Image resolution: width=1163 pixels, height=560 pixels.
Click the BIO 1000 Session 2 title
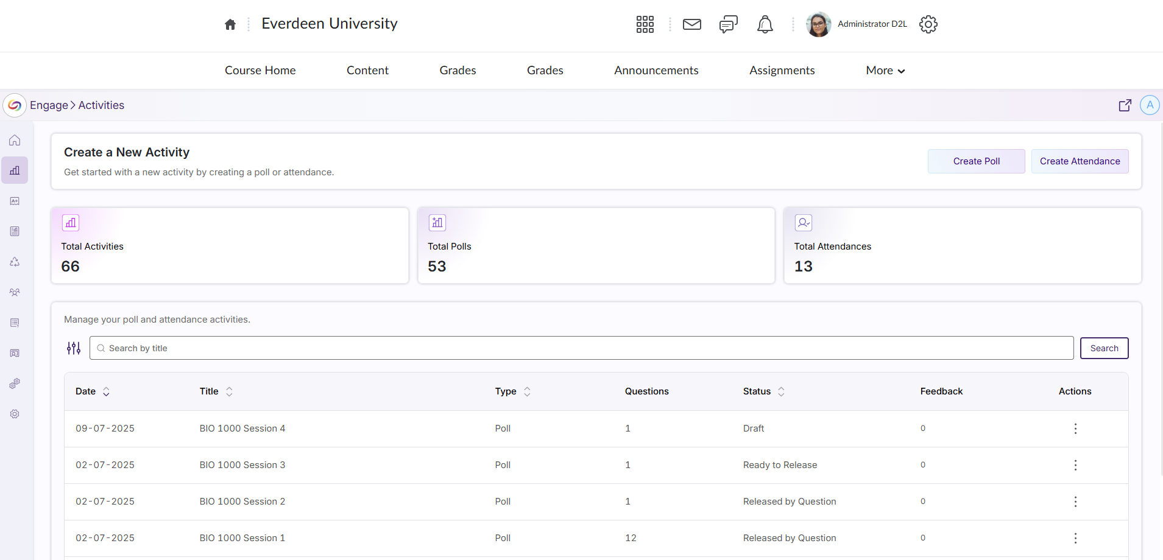[242, 502]
